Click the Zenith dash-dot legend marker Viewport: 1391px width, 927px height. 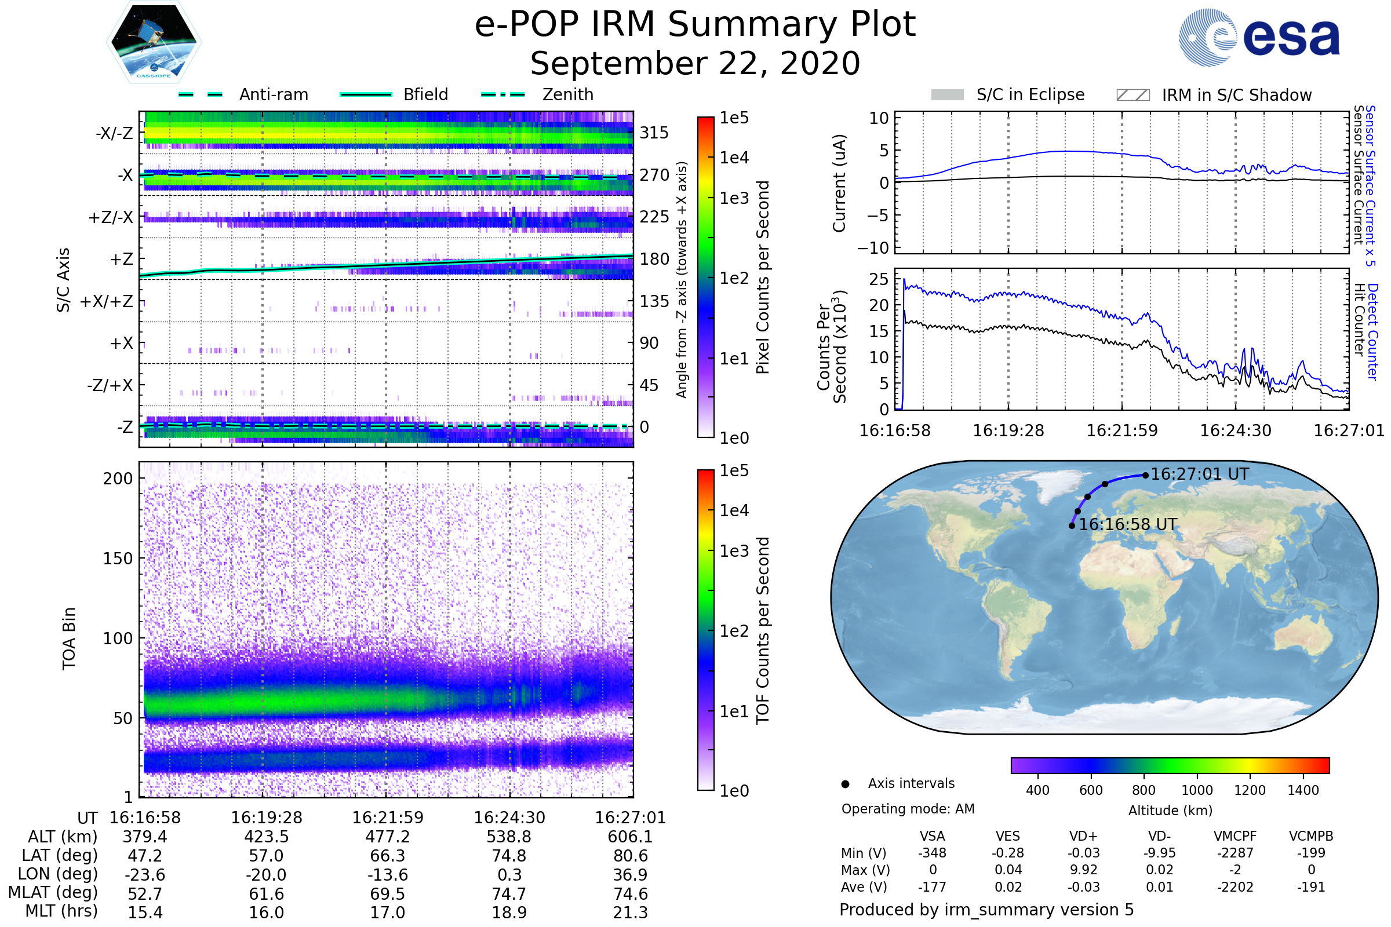503,94
